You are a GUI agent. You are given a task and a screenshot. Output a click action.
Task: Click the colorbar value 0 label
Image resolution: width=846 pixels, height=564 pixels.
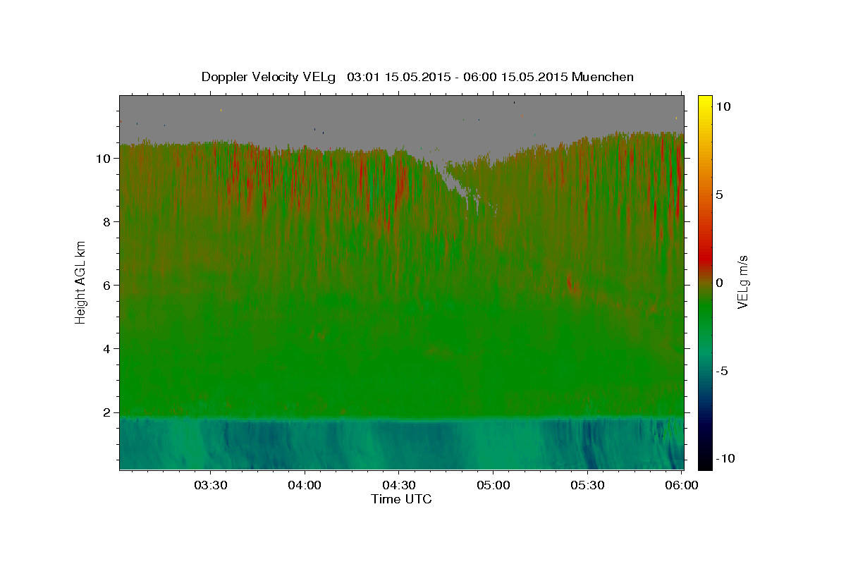tap(719, 283)
